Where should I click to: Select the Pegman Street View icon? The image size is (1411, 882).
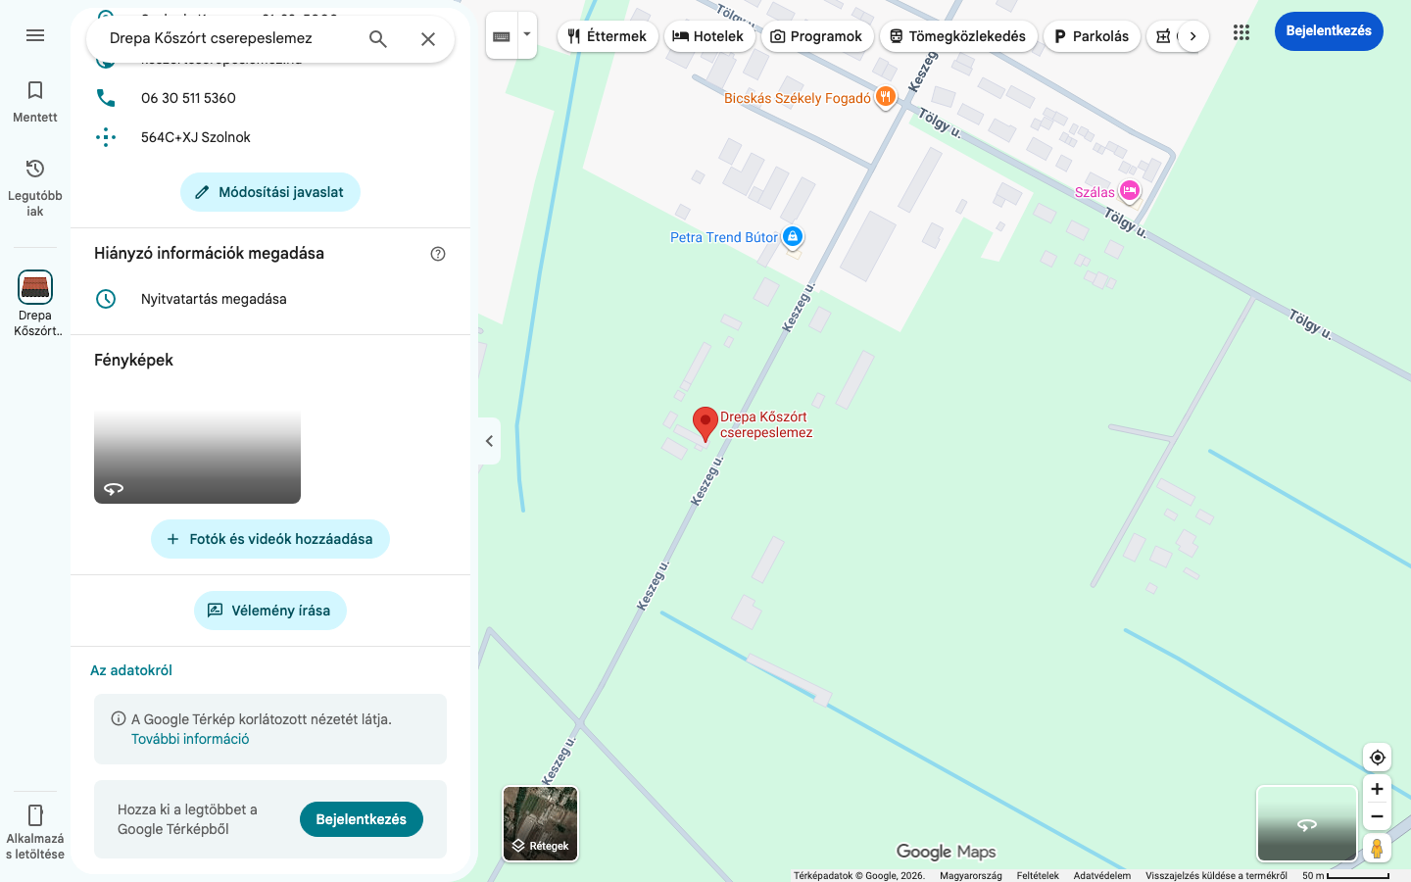coord(1377,849)
